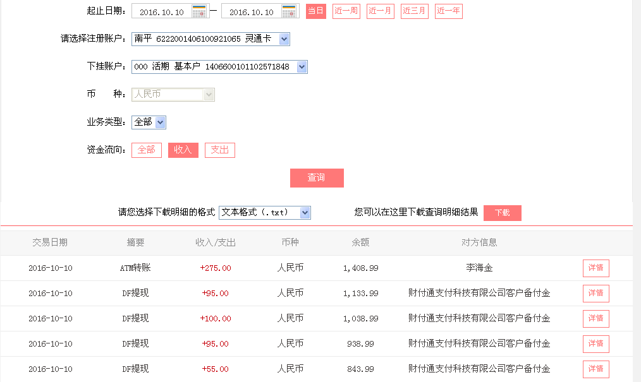Viewport: 641px width, 382px height.
Task: Open 详情 of the first DF提现 record
Action: point(595,293)
